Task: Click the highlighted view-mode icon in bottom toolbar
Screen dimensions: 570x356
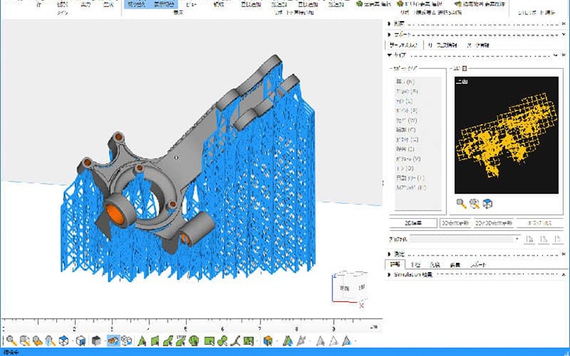Action: [x=113, y=341]
